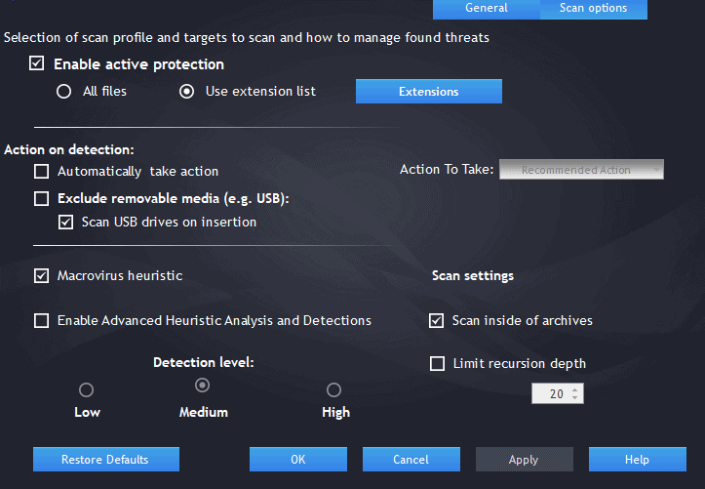Open the Extensions button
This screenshot has height=489, width=705.
pos(429,92)
